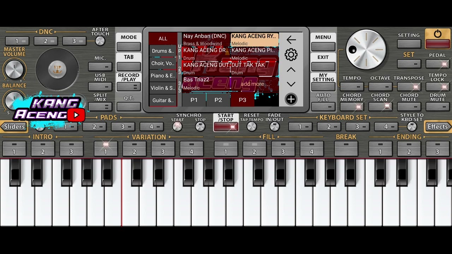Adjust the Master Volume knob
This screenshot has height=254, width=452.
coord(14,69)
